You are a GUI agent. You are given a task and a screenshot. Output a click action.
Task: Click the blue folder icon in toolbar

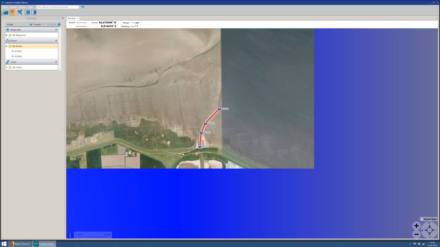5,12
